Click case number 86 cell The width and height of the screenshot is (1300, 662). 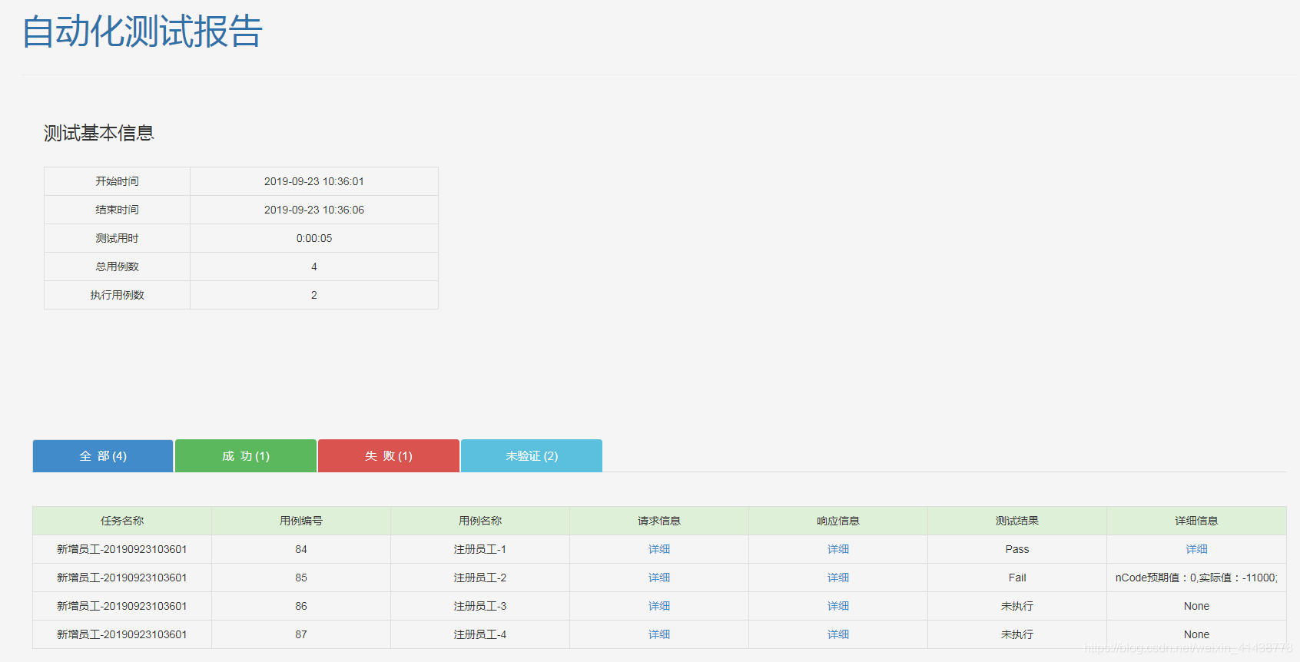click(x=301, y=606)
